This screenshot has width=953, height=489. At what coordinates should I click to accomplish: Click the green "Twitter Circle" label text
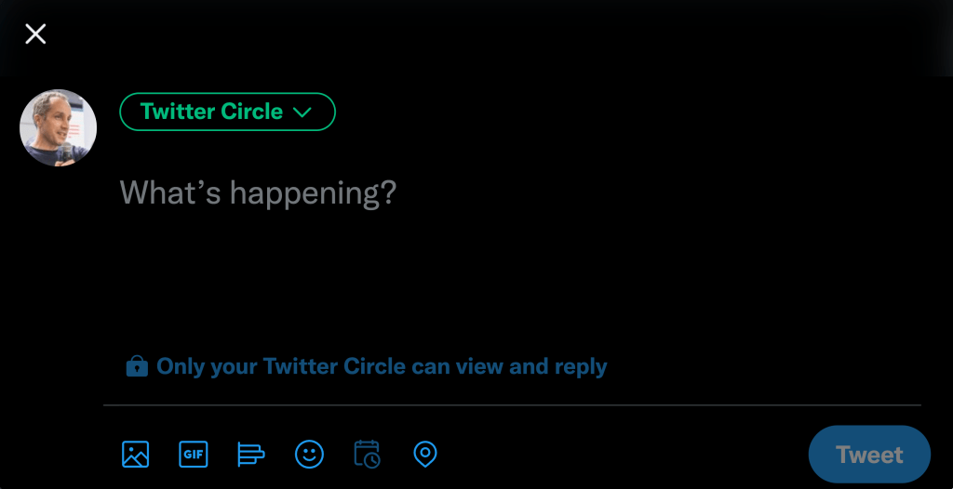click(x=211, y=112)
